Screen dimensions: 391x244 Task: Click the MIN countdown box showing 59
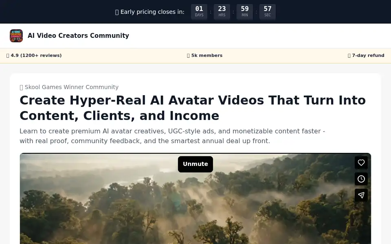point(245,12)
